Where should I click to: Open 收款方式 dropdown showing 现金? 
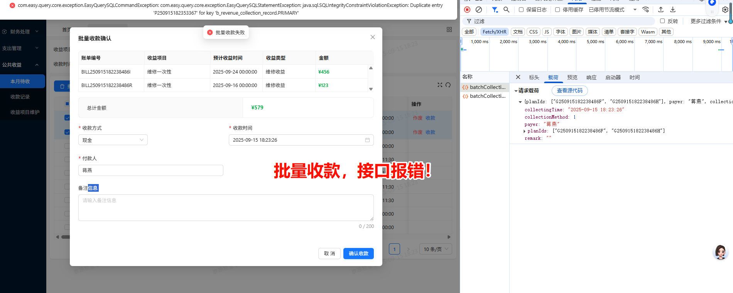[113, 140]
